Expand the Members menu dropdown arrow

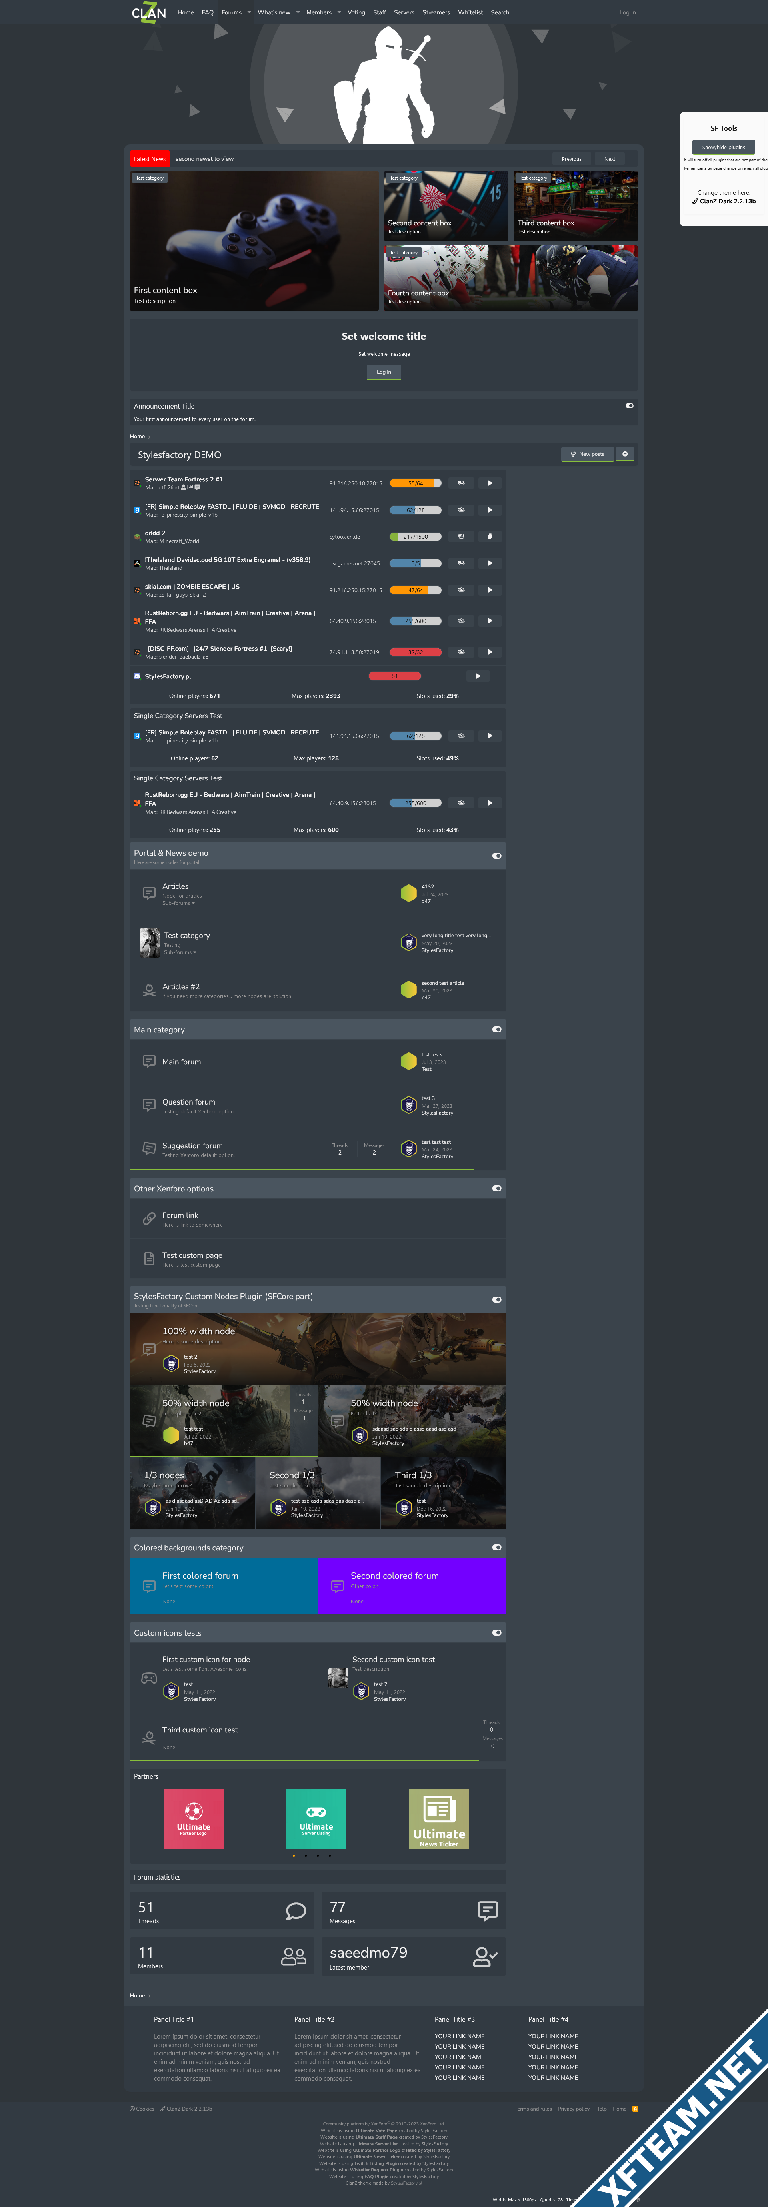point(339,12)
